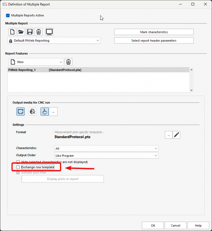Click the monitor display icon in Multiple Report
212x231 pixels.
pos(49,32)
